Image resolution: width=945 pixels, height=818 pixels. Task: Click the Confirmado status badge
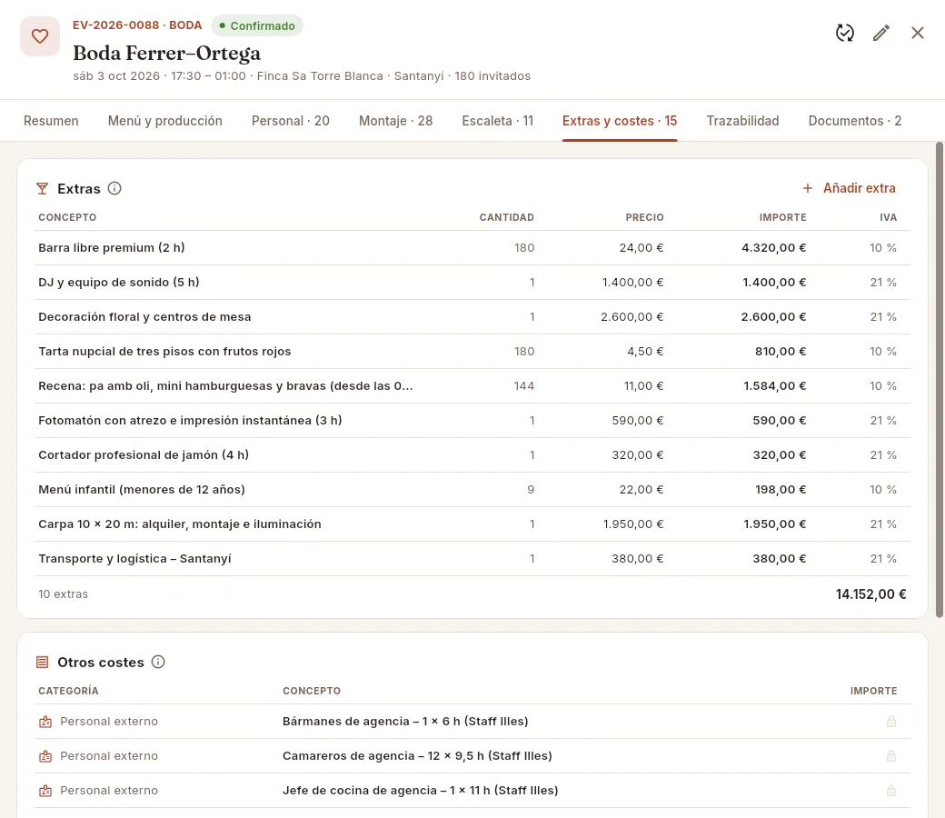[x=257, y=26]
